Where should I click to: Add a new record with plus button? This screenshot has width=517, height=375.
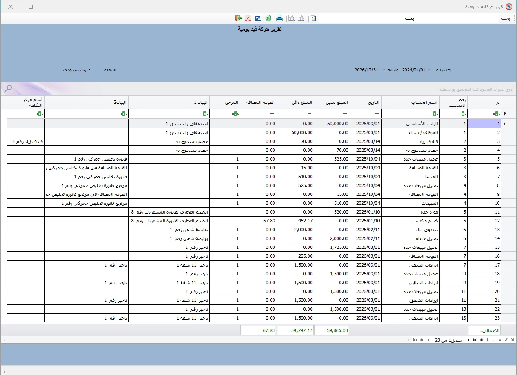click(x=487, y=340)
